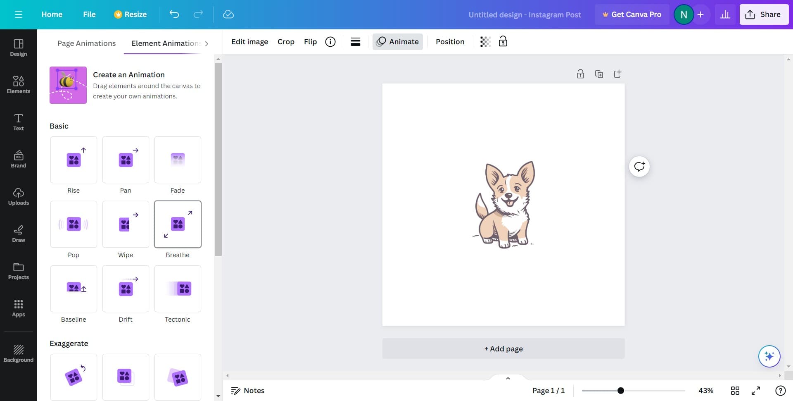Screen dimensions: 793x401
Task: Switch to grid view of pages
Action: point(735,390)
